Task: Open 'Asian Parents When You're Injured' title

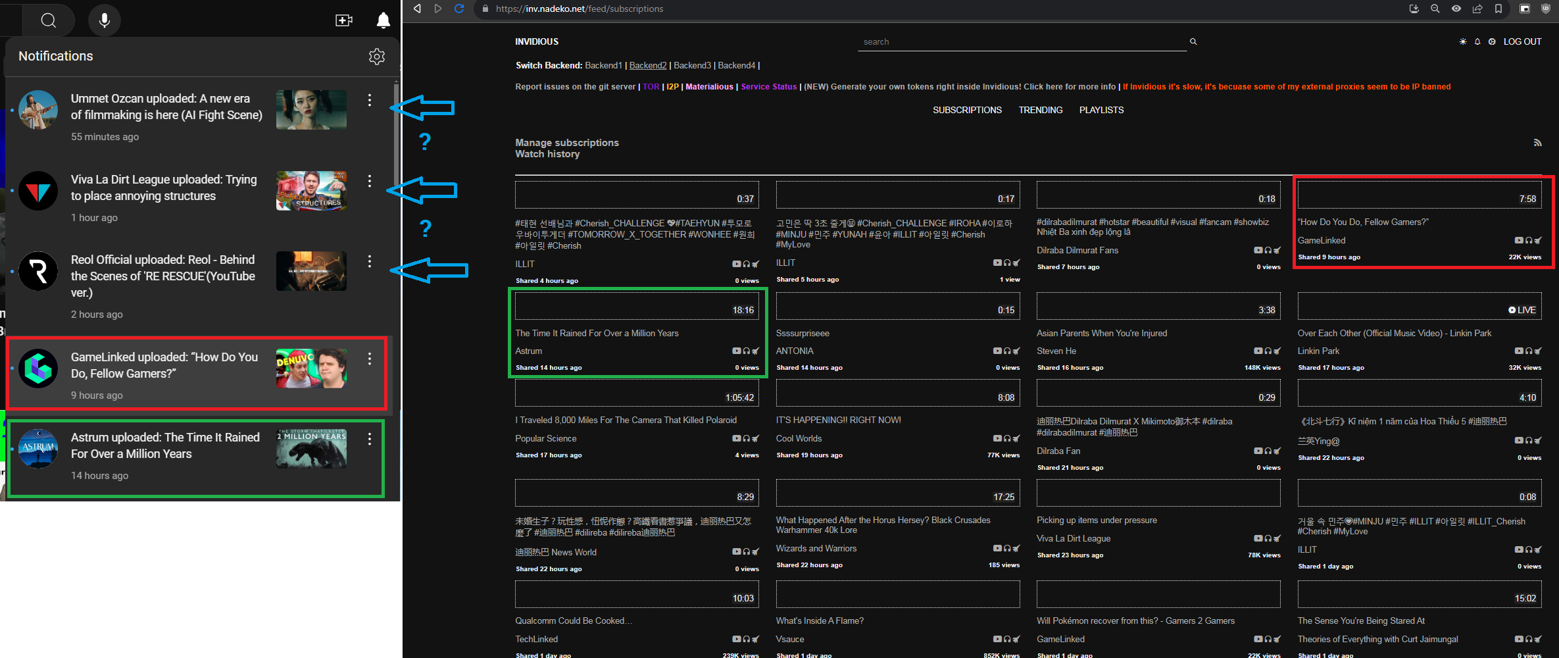Action: (x=1102, y=334)
